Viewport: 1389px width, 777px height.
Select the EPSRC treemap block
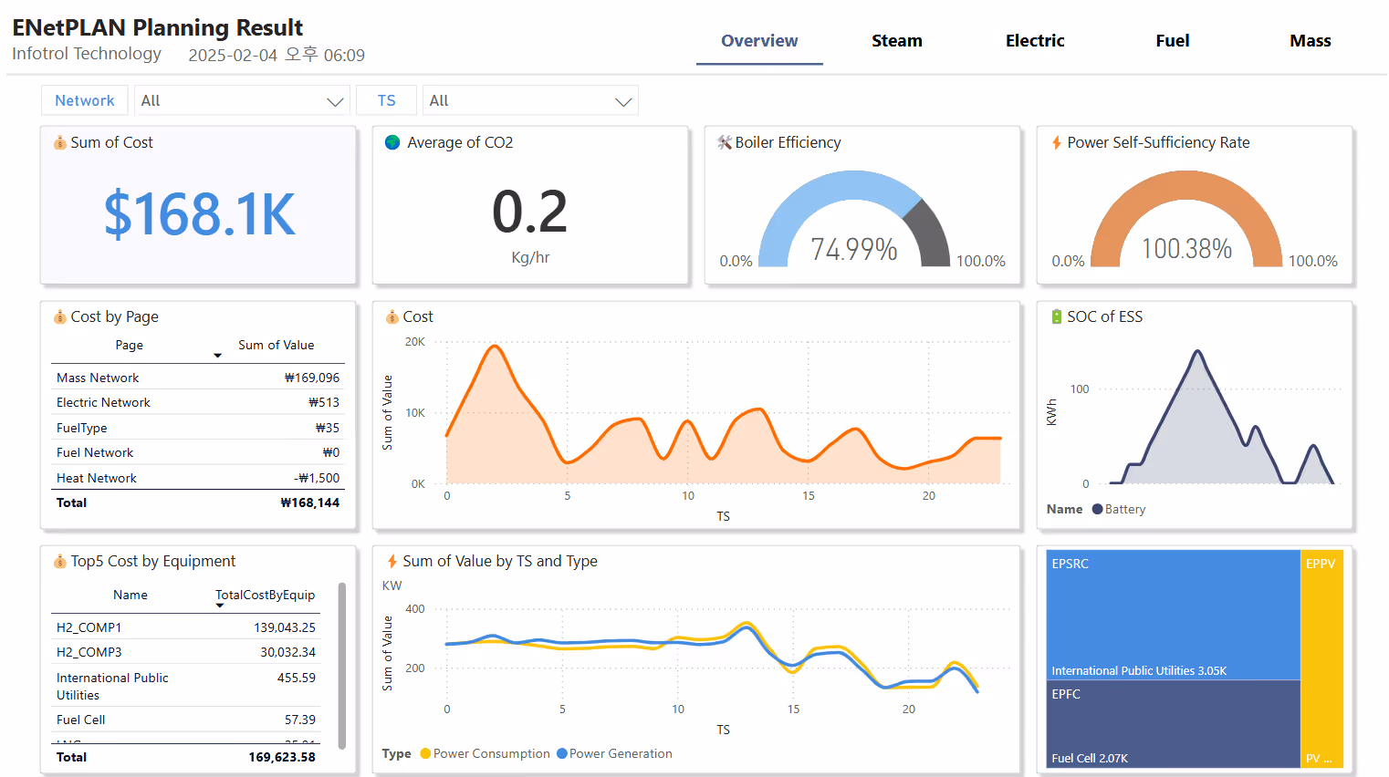pos(1174,615)
